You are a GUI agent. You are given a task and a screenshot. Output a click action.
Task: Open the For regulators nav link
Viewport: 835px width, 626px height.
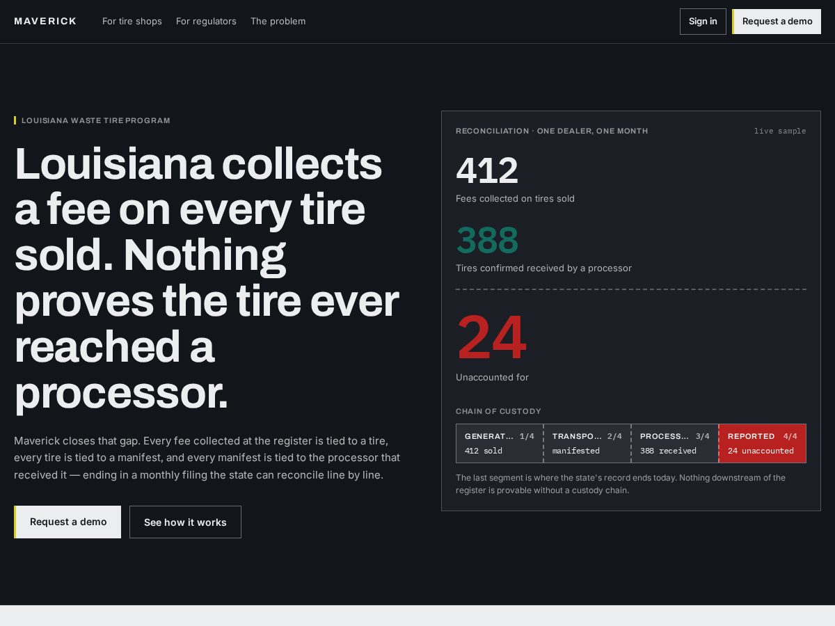tap(206, 22)
